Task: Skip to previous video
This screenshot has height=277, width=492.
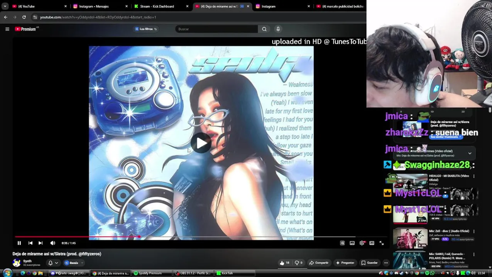Action: (x=30, y=243)
